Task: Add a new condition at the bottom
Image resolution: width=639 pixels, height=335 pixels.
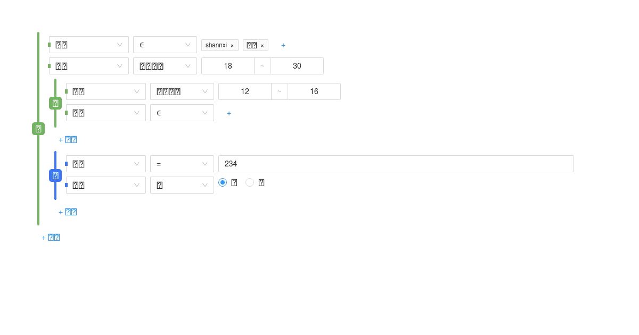Action: pos(51,237)
